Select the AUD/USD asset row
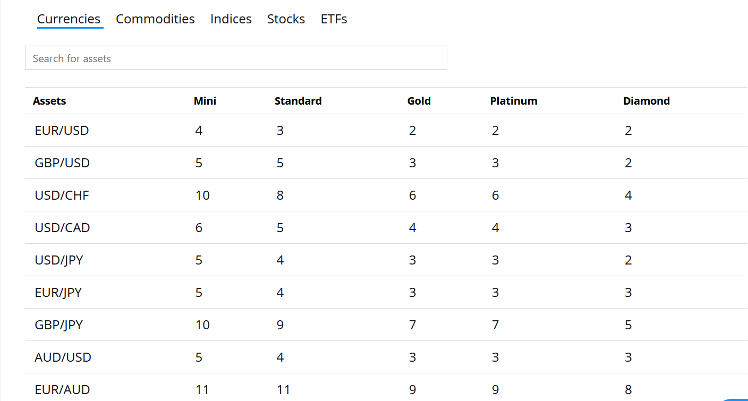748x401 pixels. tap(386, 357)
